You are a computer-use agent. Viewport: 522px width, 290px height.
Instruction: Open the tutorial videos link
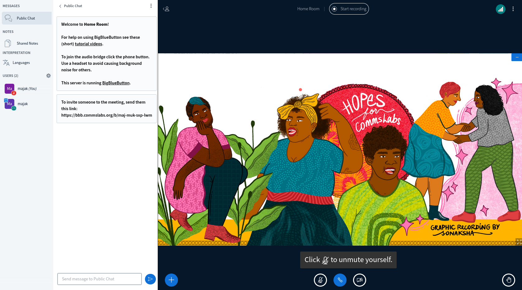(88, 44)
